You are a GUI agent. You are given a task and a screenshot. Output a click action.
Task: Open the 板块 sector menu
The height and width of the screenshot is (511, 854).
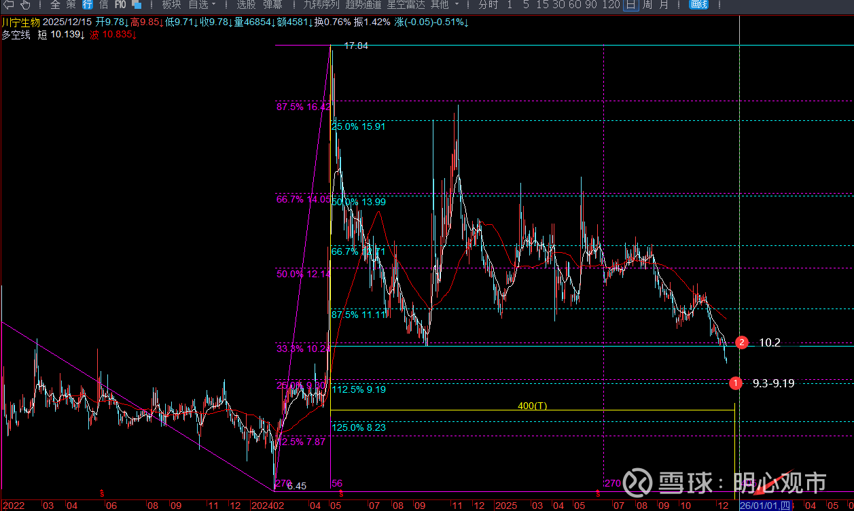click(x=171, y=5)
